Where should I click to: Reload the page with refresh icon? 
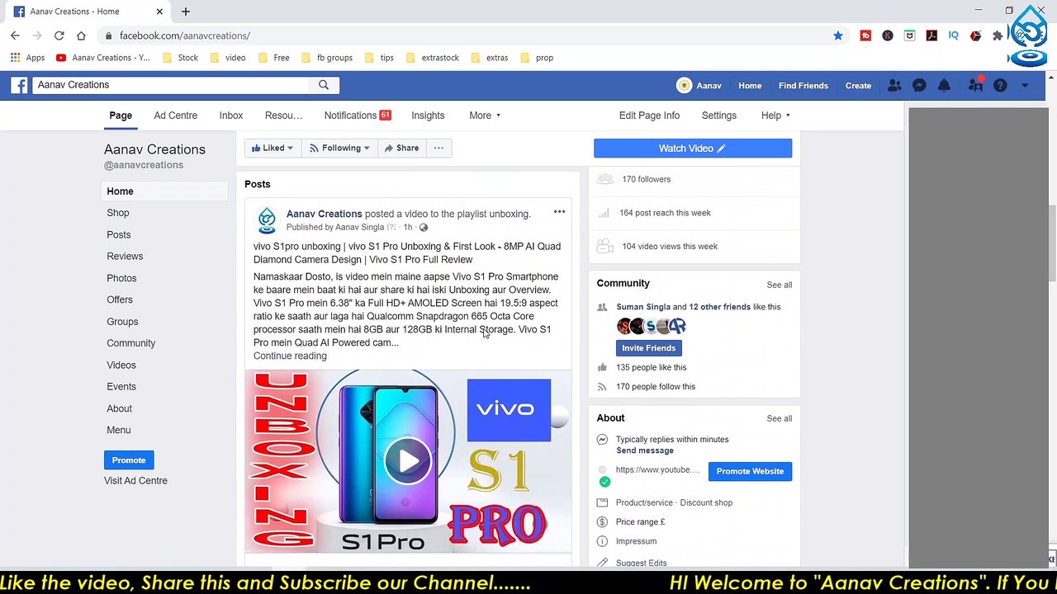[x=59, y=35]
